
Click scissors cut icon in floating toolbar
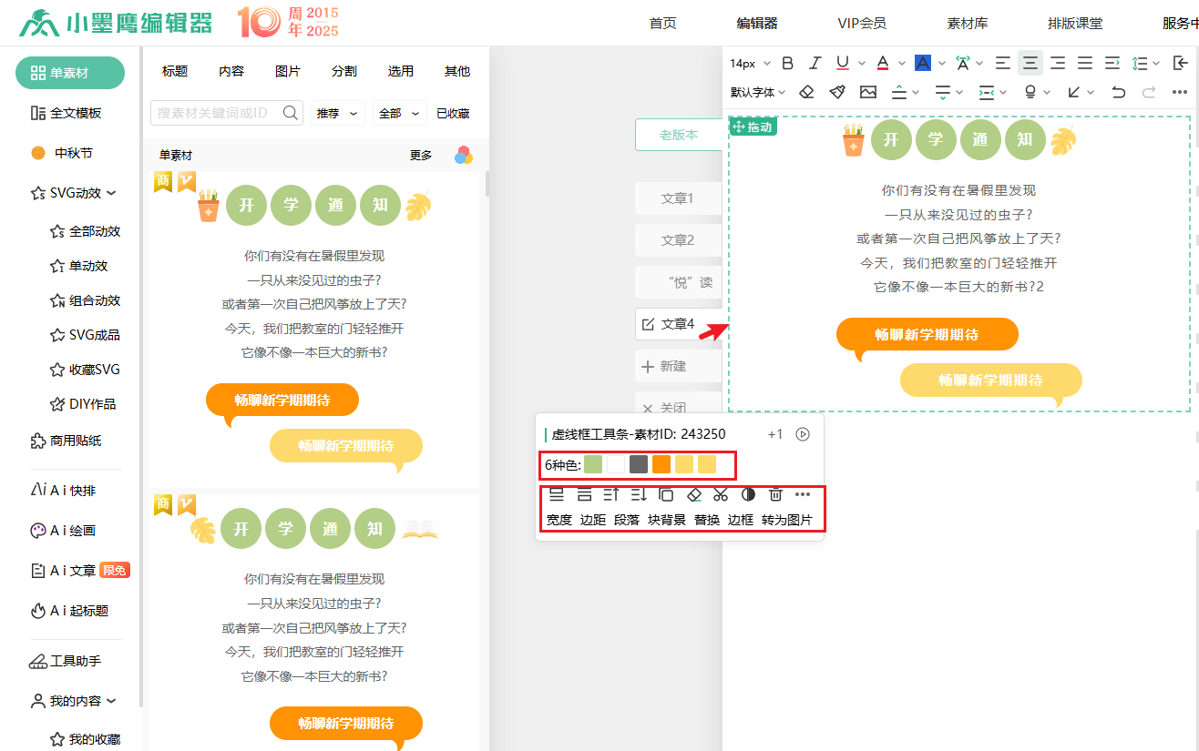click(721, 494)
